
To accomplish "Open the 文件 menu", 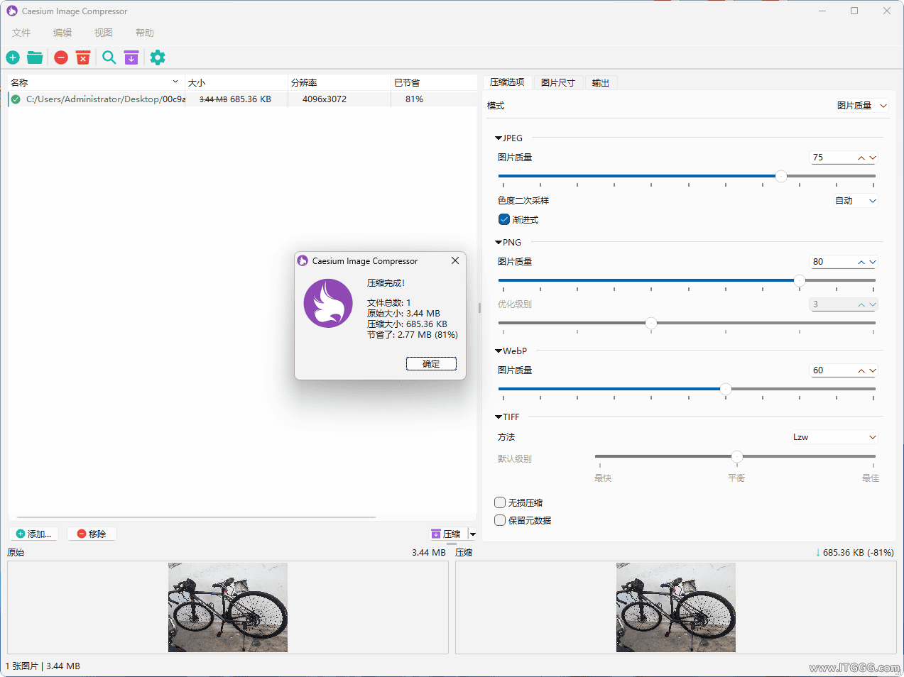I will click(21, 32).
